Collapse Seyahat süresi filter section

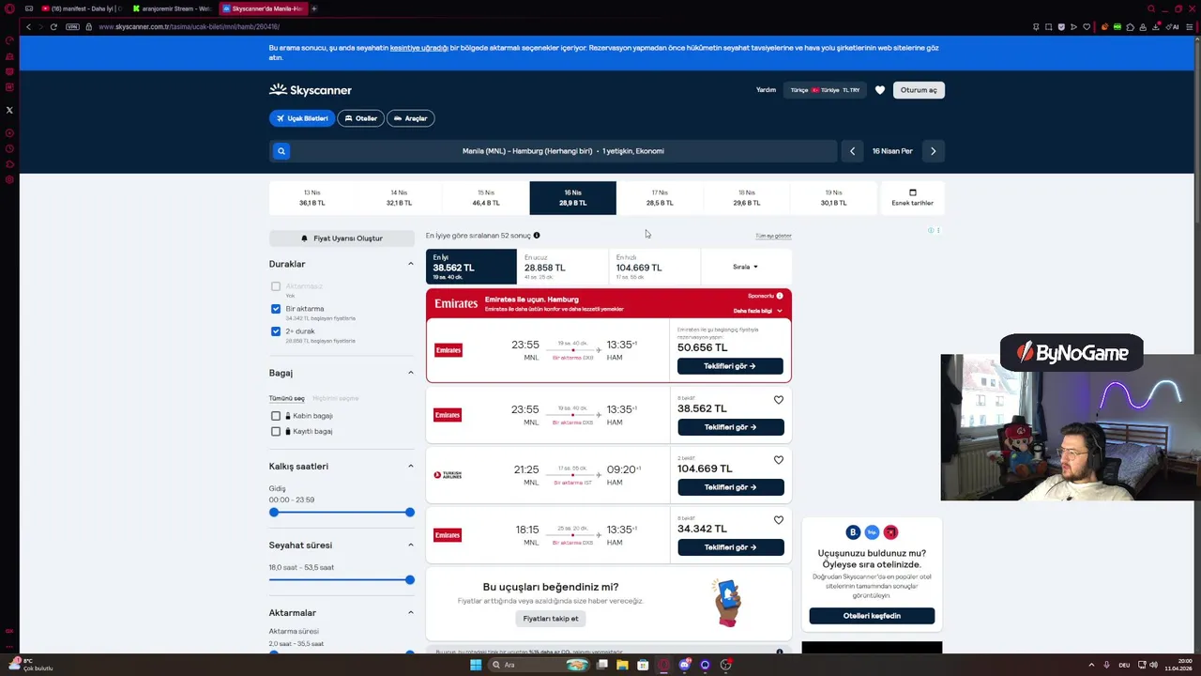pyautogui.click(x=410, y=545)
